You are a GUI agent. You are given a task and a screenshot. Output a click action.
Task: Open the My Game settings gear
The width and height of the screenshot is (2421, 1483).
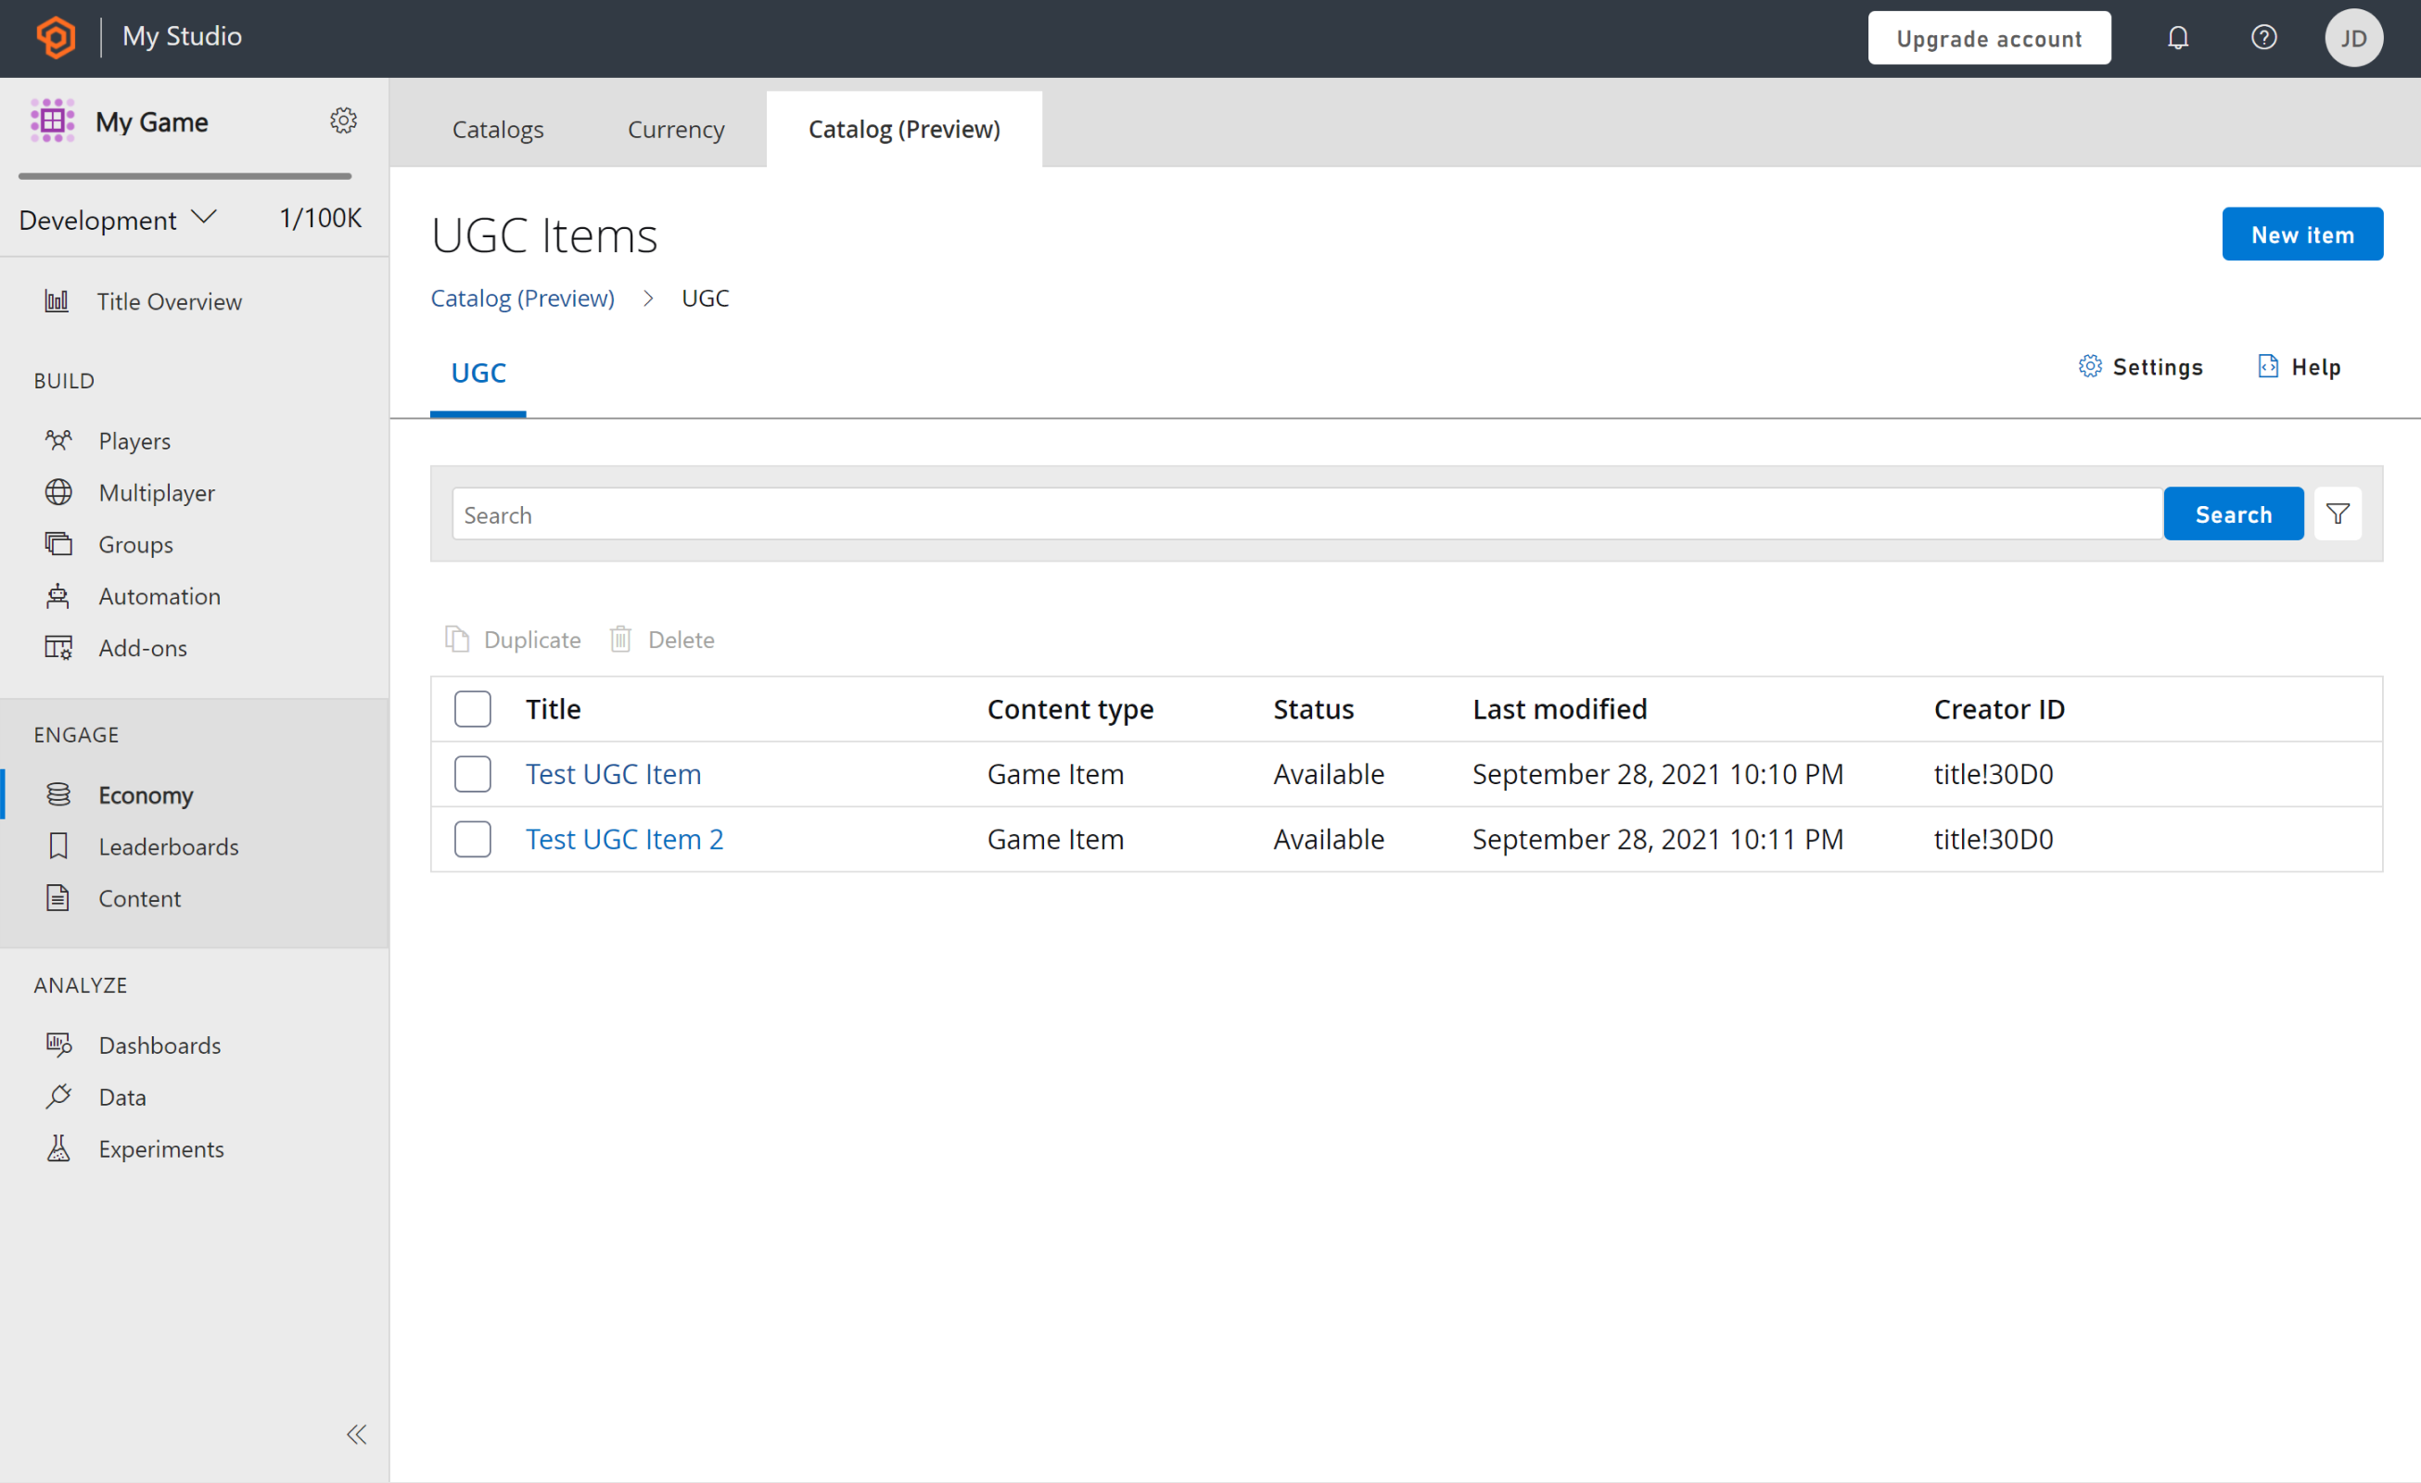(342, 121)
